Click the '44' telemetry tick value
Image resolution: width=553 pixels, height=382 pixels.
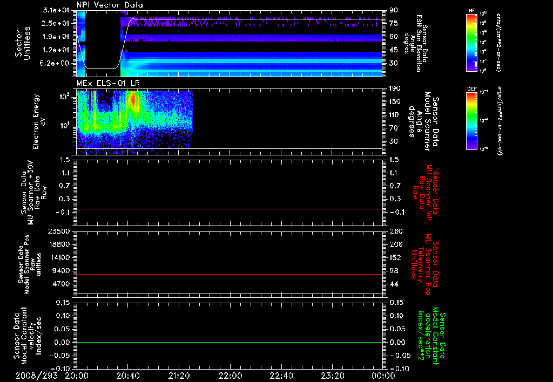[x=394, y=284]
